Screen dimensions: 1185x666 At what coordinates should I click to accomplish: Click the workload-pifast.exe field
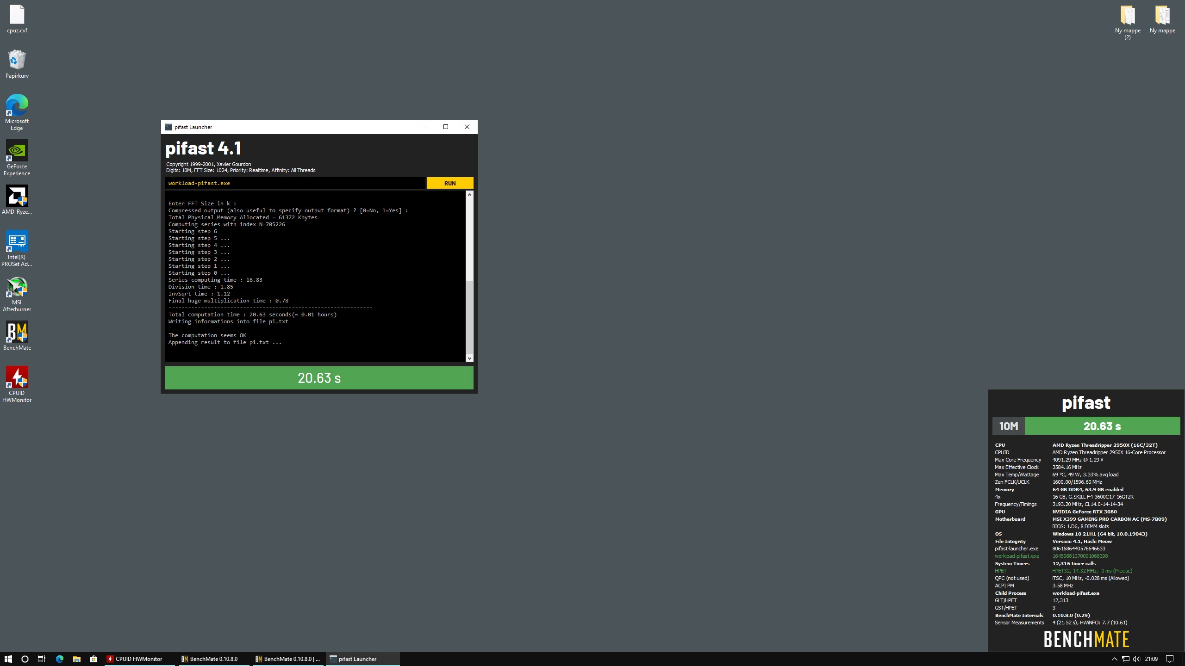[295, 183]
